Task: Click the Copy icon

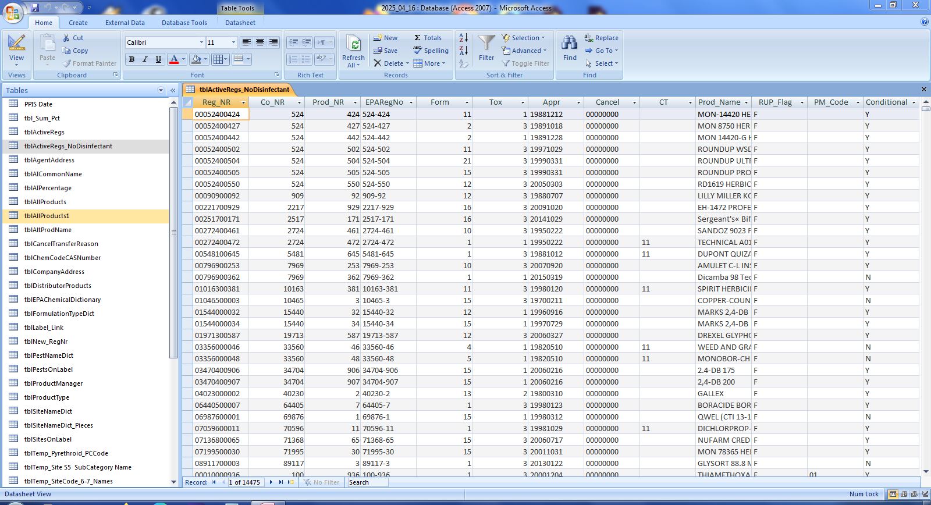Action: pos(66,51)
